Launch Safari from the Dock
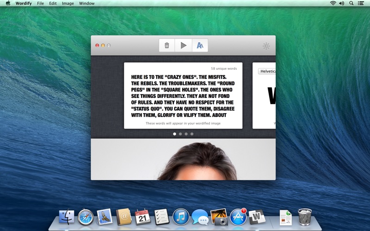 click(86, 217)
